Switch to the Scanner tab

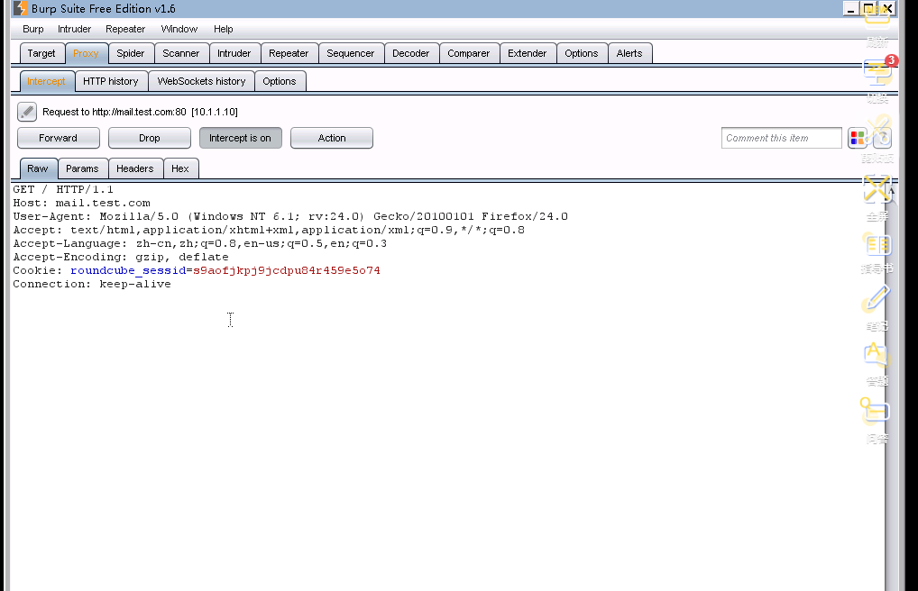181,53
